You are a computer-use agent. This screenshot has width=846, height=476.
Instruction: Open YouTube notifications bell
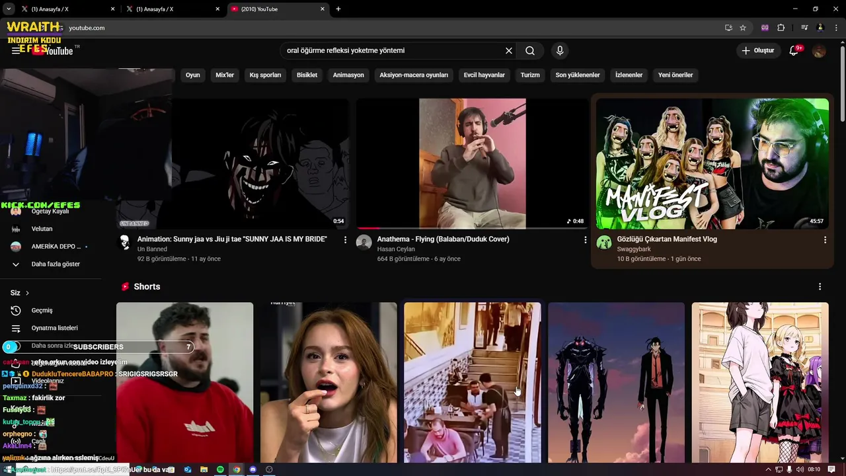point(795,50)
